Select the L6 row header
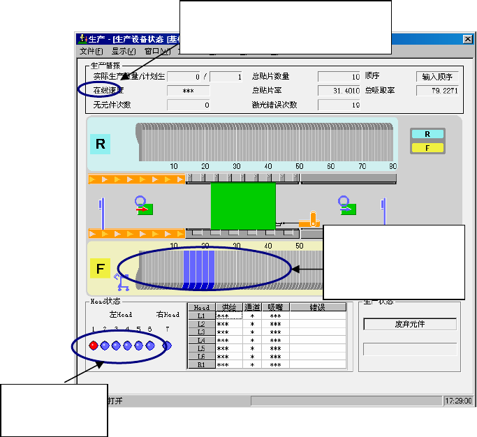This screenshot has height=437, width=477. pos(202,356)
